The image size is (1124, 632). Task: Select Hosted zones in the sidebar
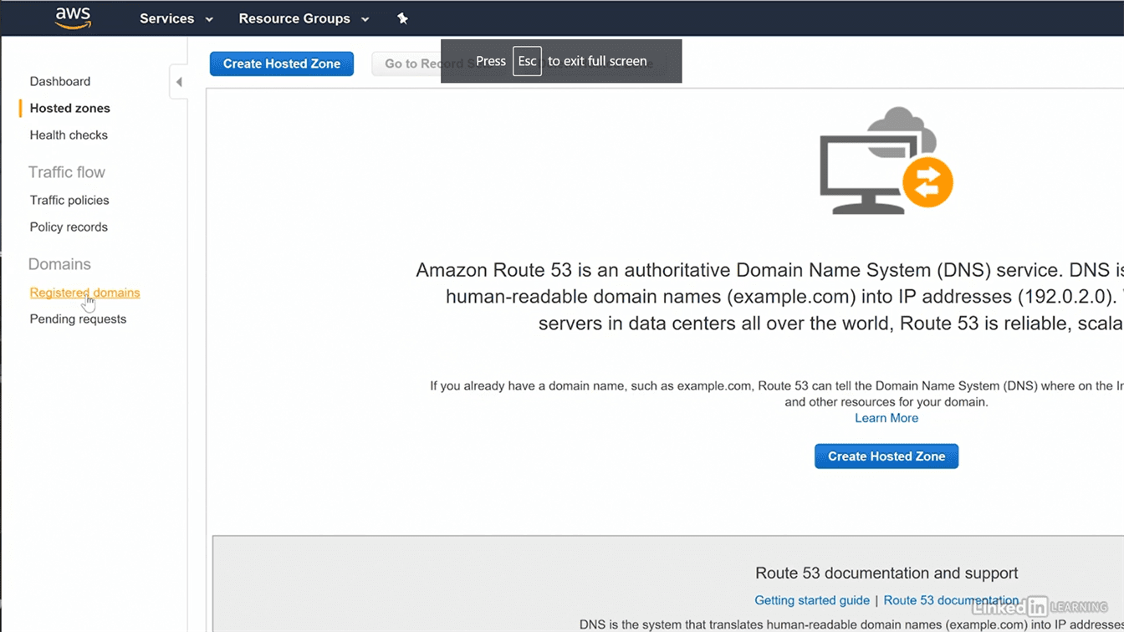pos(70,108)
